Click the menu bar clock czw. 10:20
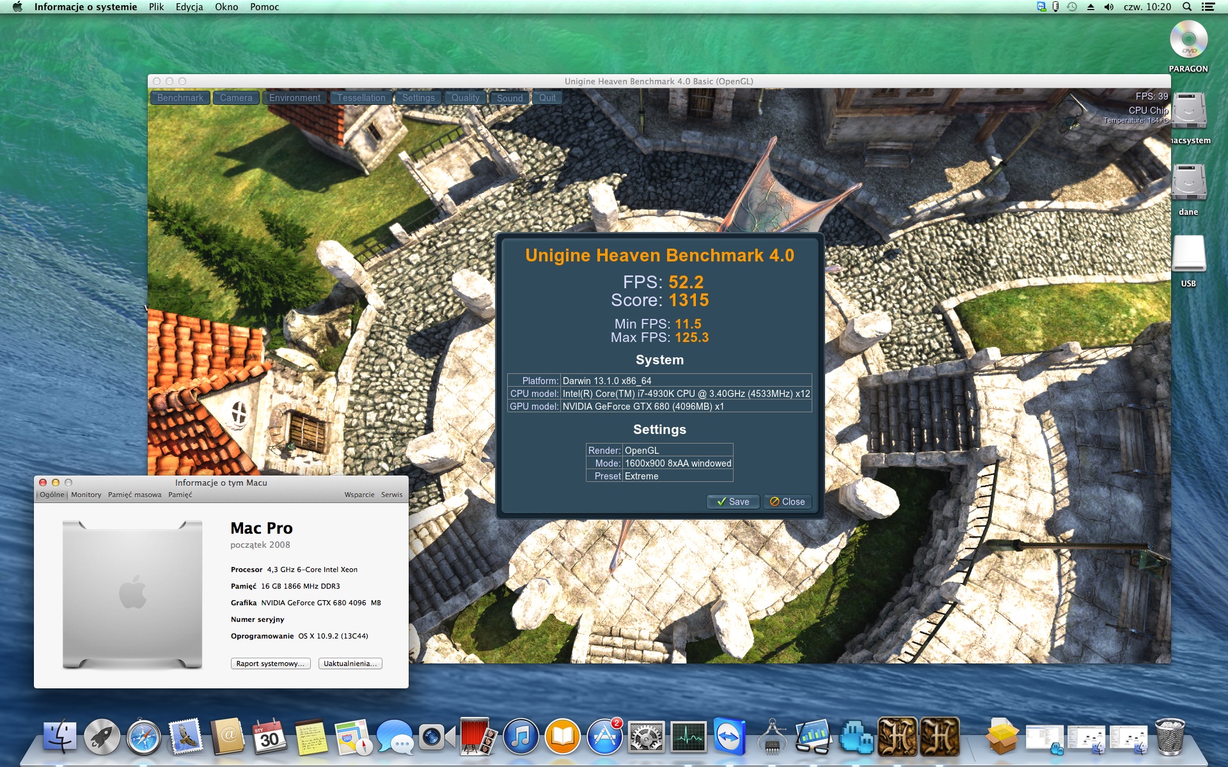Image resolution: width=1228 pixels, height=767 pixels. coord(1147,7)
